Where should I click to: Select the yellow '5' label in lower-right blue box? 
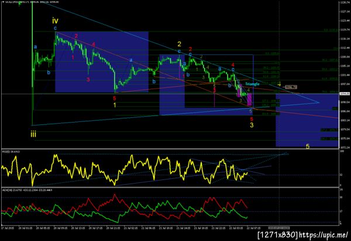(308, 147)
